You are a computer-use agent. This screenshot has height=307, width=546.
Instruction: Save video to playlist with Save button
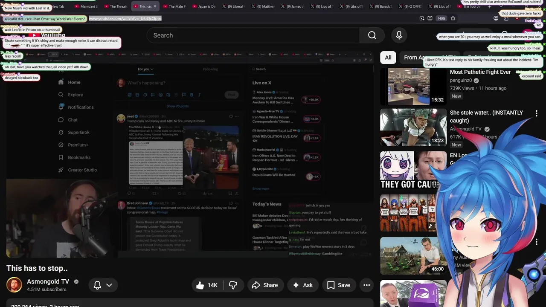(339, 285)
